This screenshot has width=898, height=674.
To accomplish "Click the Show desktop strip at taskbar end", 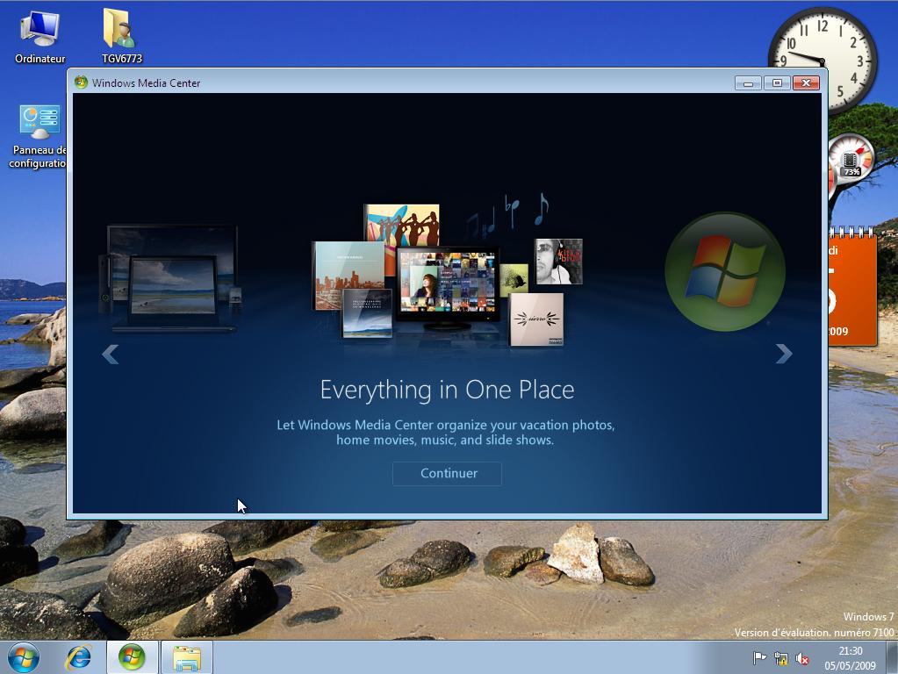I will pyautogui.click(x=891, y=657).
